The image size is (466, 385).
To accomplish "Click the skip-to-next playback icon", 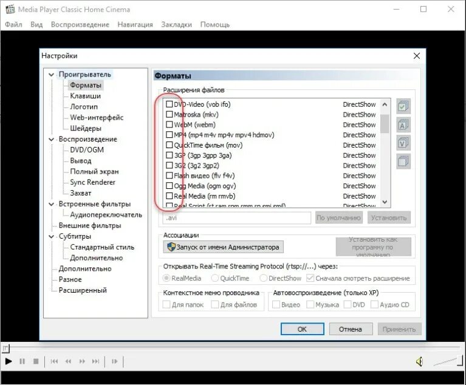I will tap(96, 361).
